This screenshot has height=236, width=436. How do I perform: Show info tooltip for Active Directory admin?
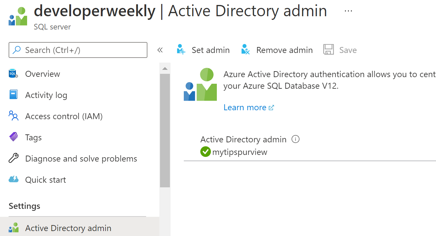296,139
